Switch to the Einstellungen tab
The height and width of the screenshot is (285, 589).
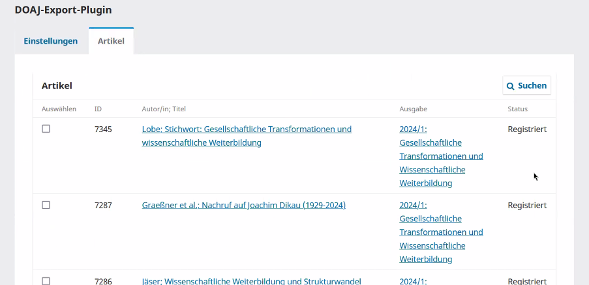51,41
